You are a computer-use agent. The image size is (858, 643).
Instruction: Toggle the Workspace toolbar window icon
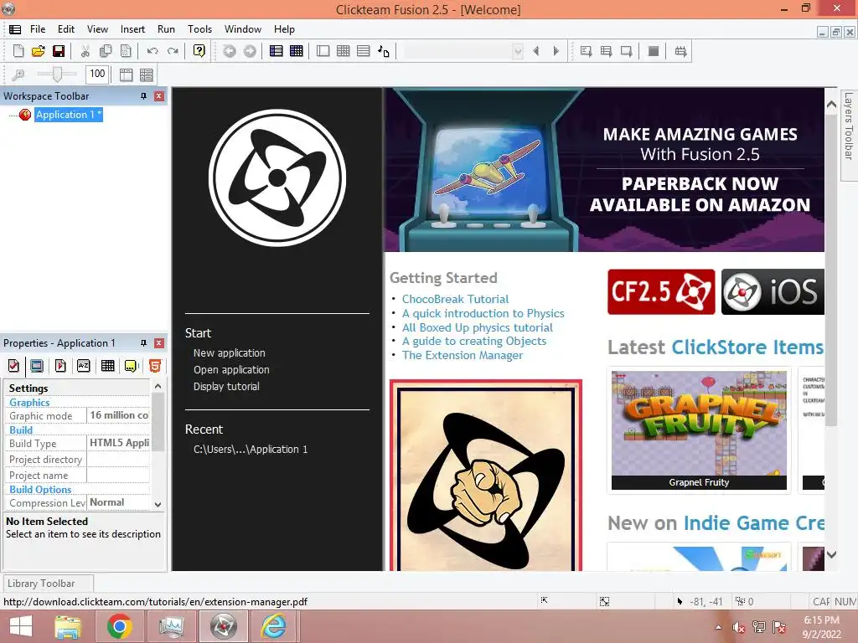click(127, 75)
